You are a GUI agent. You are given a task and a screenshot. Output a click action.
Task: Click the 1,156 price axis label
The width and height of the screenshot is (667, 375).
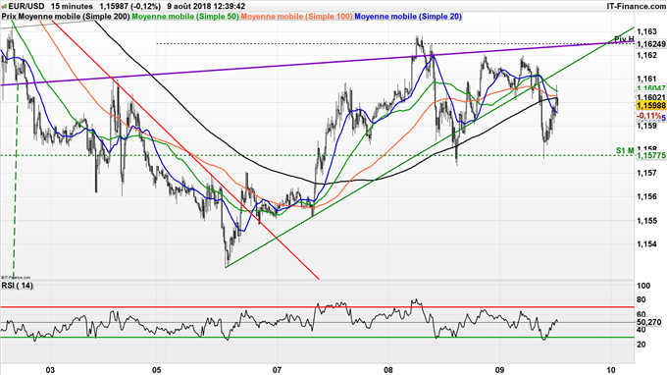pos(647,196)
